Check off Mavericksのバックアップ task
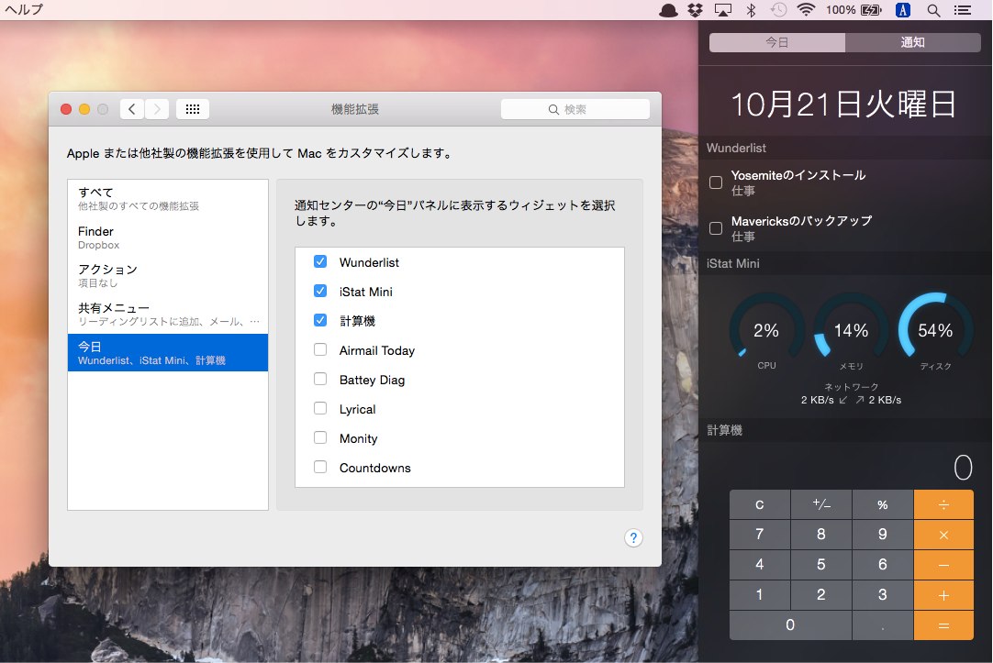993x663 pixels. (x=716, y=228)
